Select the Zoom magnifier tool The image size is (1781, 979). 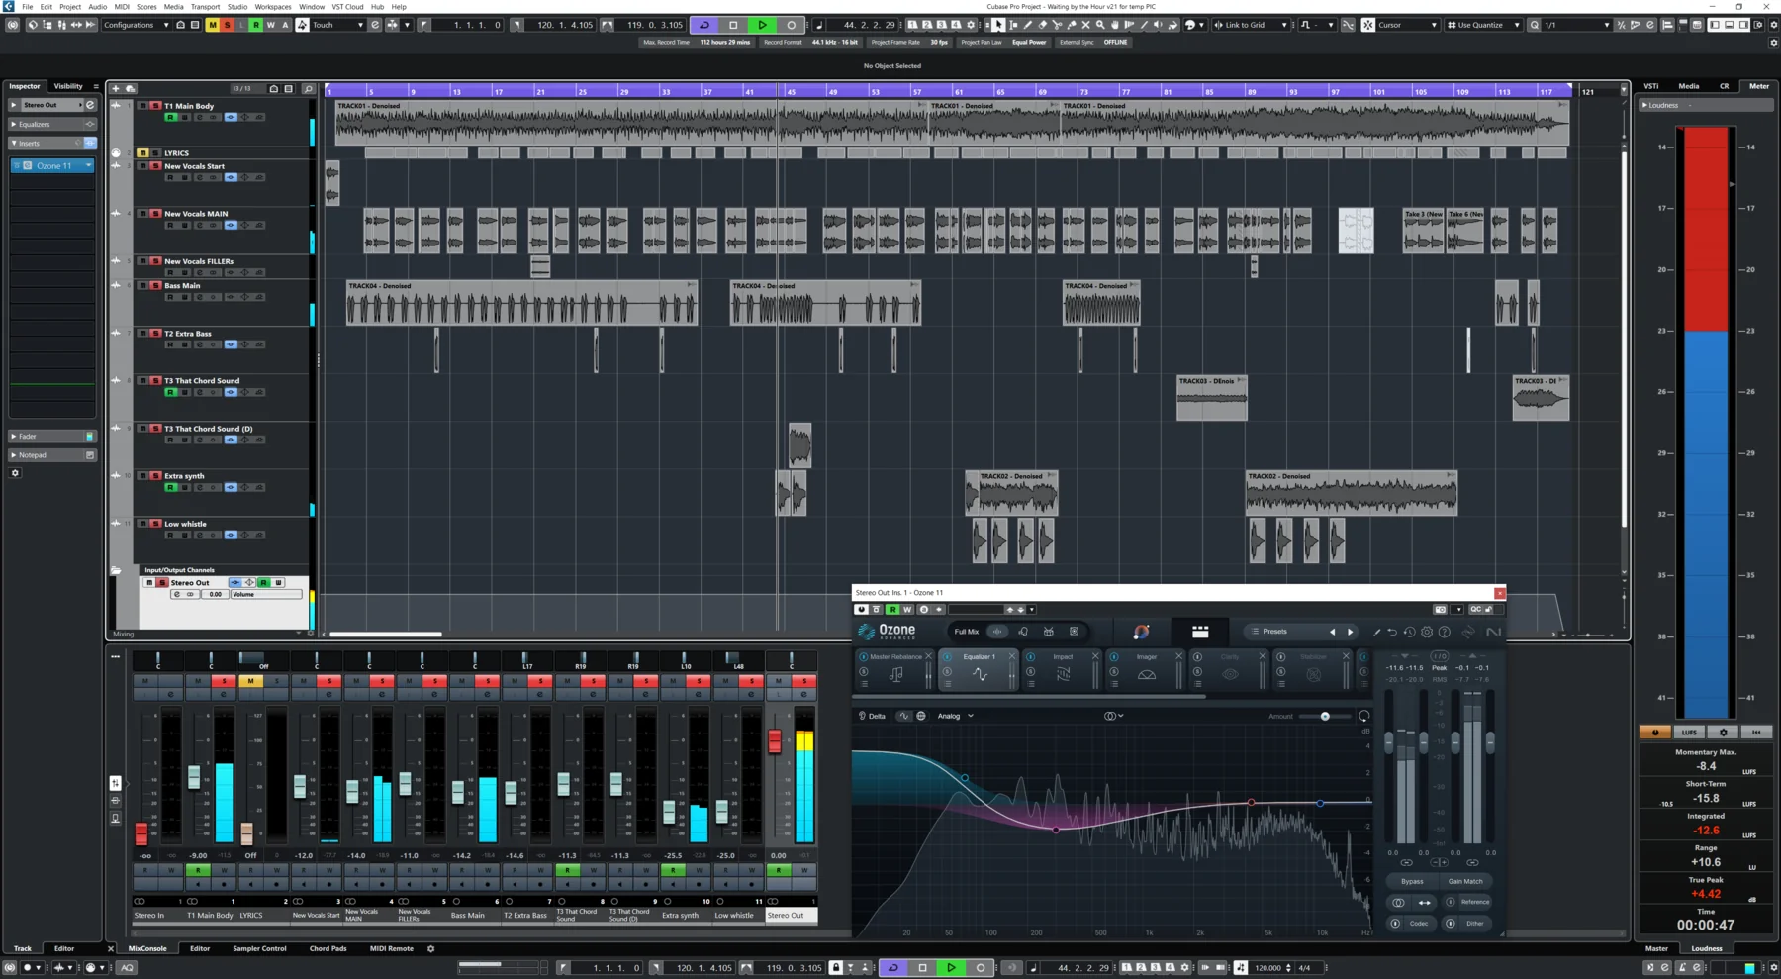tap(1100, 25)
